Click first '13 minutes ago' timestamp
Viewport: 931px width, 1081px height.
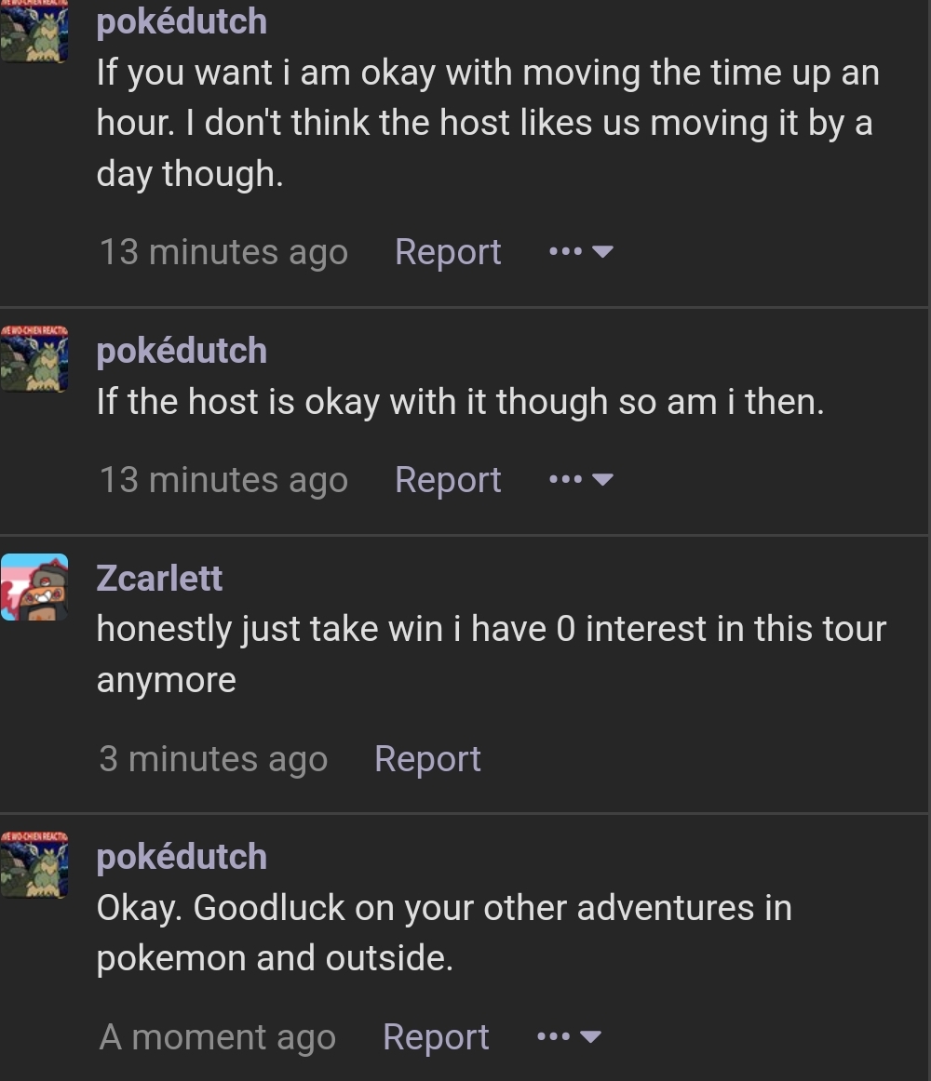click(223, 251)
